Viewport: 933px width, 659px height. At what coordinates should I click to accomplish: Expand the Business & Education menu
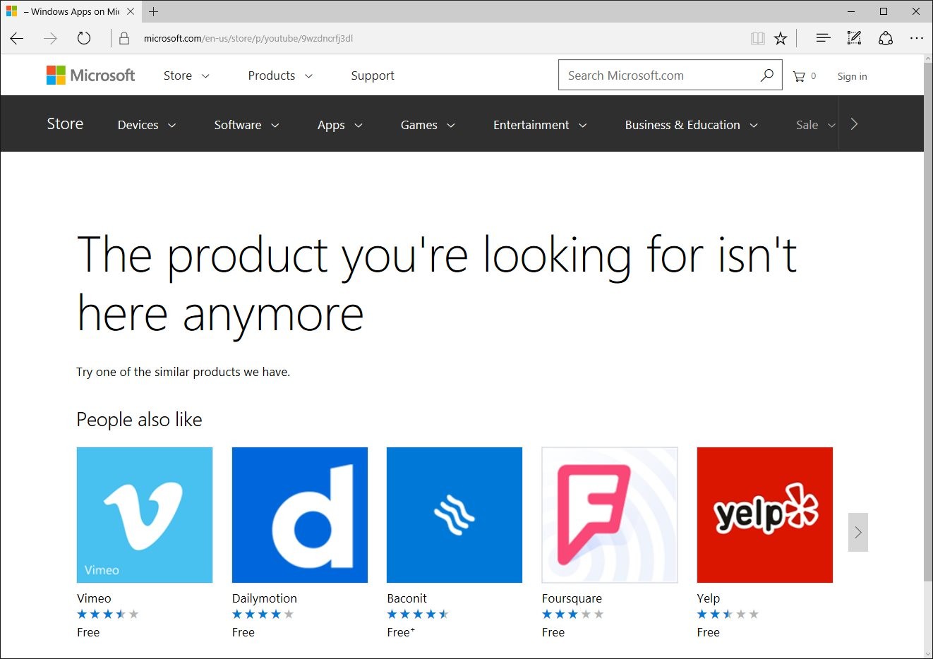692,125
